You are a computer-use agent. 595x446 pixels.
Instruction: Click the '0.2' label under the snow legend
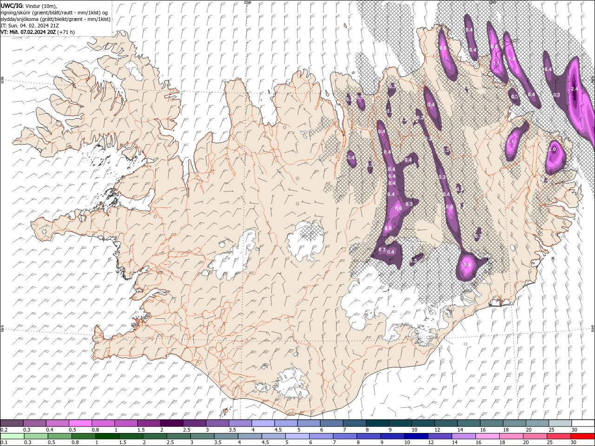point(4,430)
